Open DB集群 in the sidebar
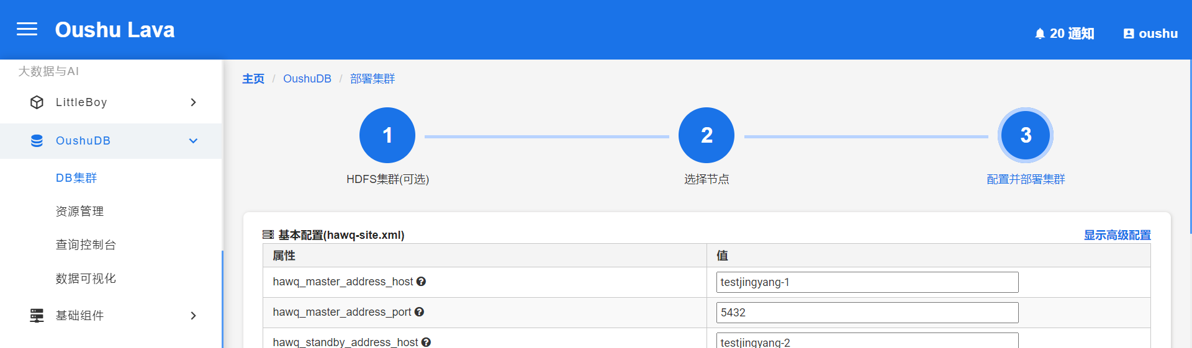The image size is (1192, 348). point(76,178)
